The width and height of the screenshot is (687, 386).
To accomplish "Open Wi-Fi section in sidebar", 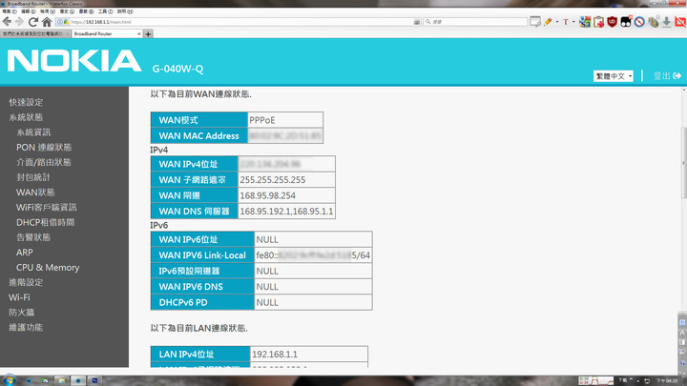I will (x=19, y=297).
